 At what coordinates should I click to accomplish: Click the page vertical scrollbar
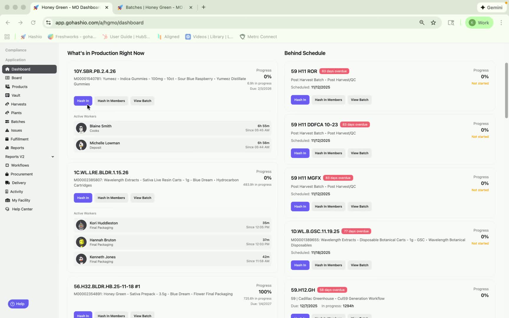[506, 90]
